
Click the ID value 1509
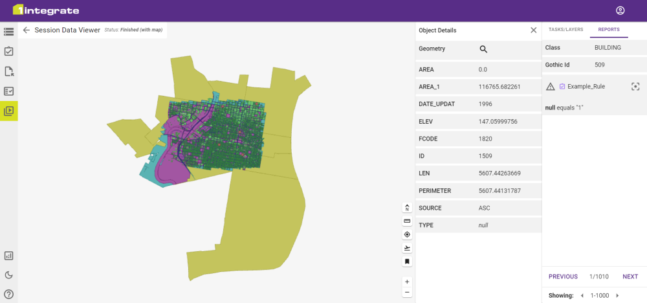pos(485,156)
